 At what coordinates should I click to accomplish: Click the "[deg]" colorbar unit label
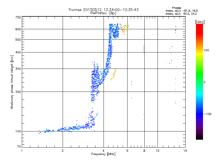click(x=200, y=22)
